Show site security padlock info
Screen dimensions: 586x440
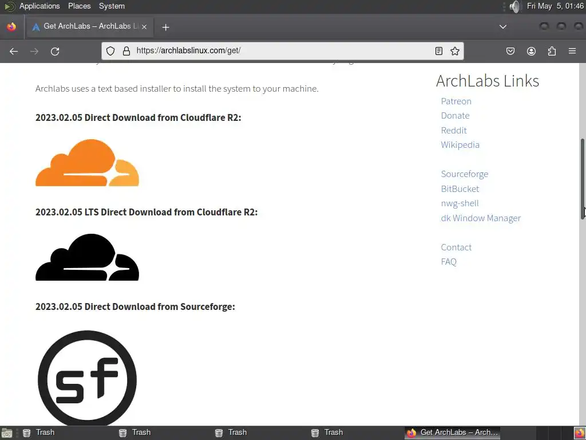coord(126,51)
